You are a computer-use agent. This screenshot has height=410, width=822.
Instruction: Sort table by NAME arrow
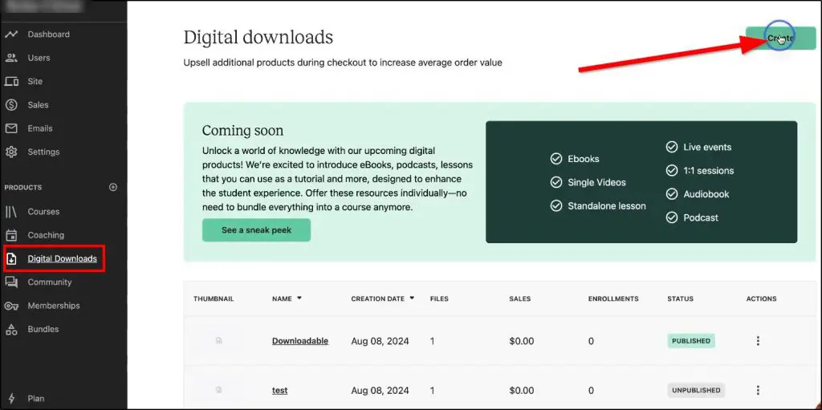[x=299, y=298]
